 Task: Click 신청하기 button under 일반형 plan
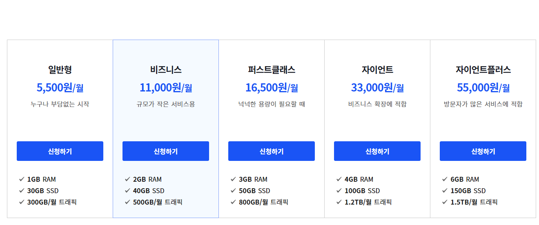[60, 151]
